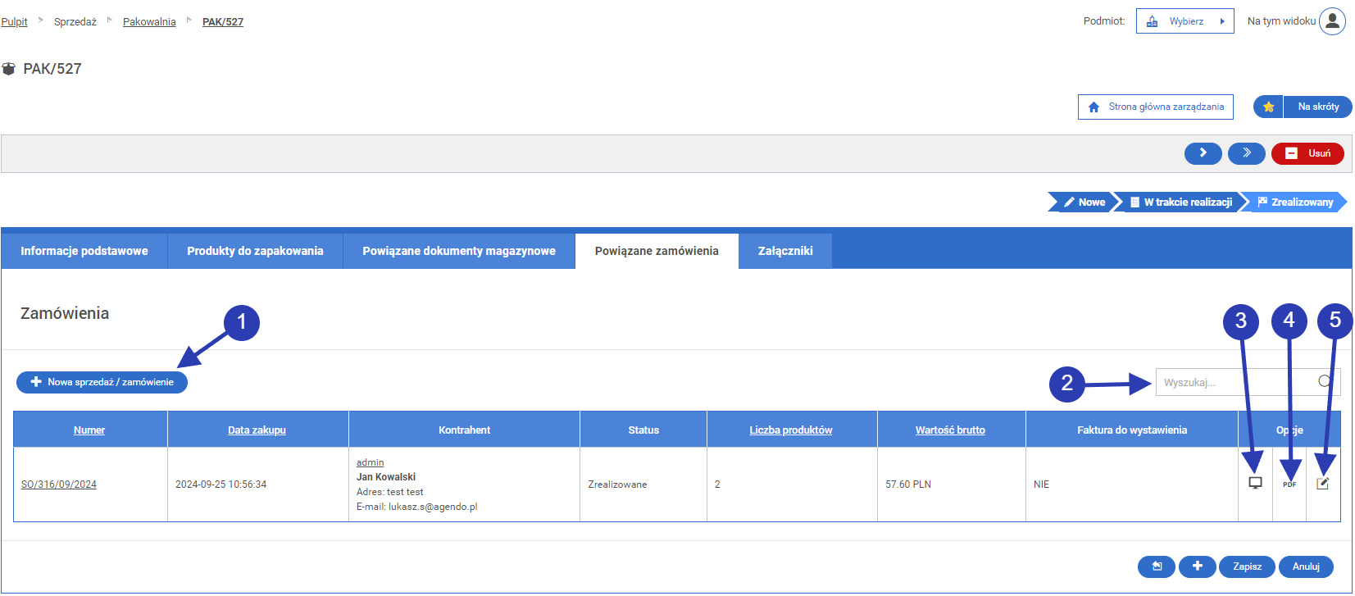Switch to Produkty do zapakowania tab

coord(255,251)
